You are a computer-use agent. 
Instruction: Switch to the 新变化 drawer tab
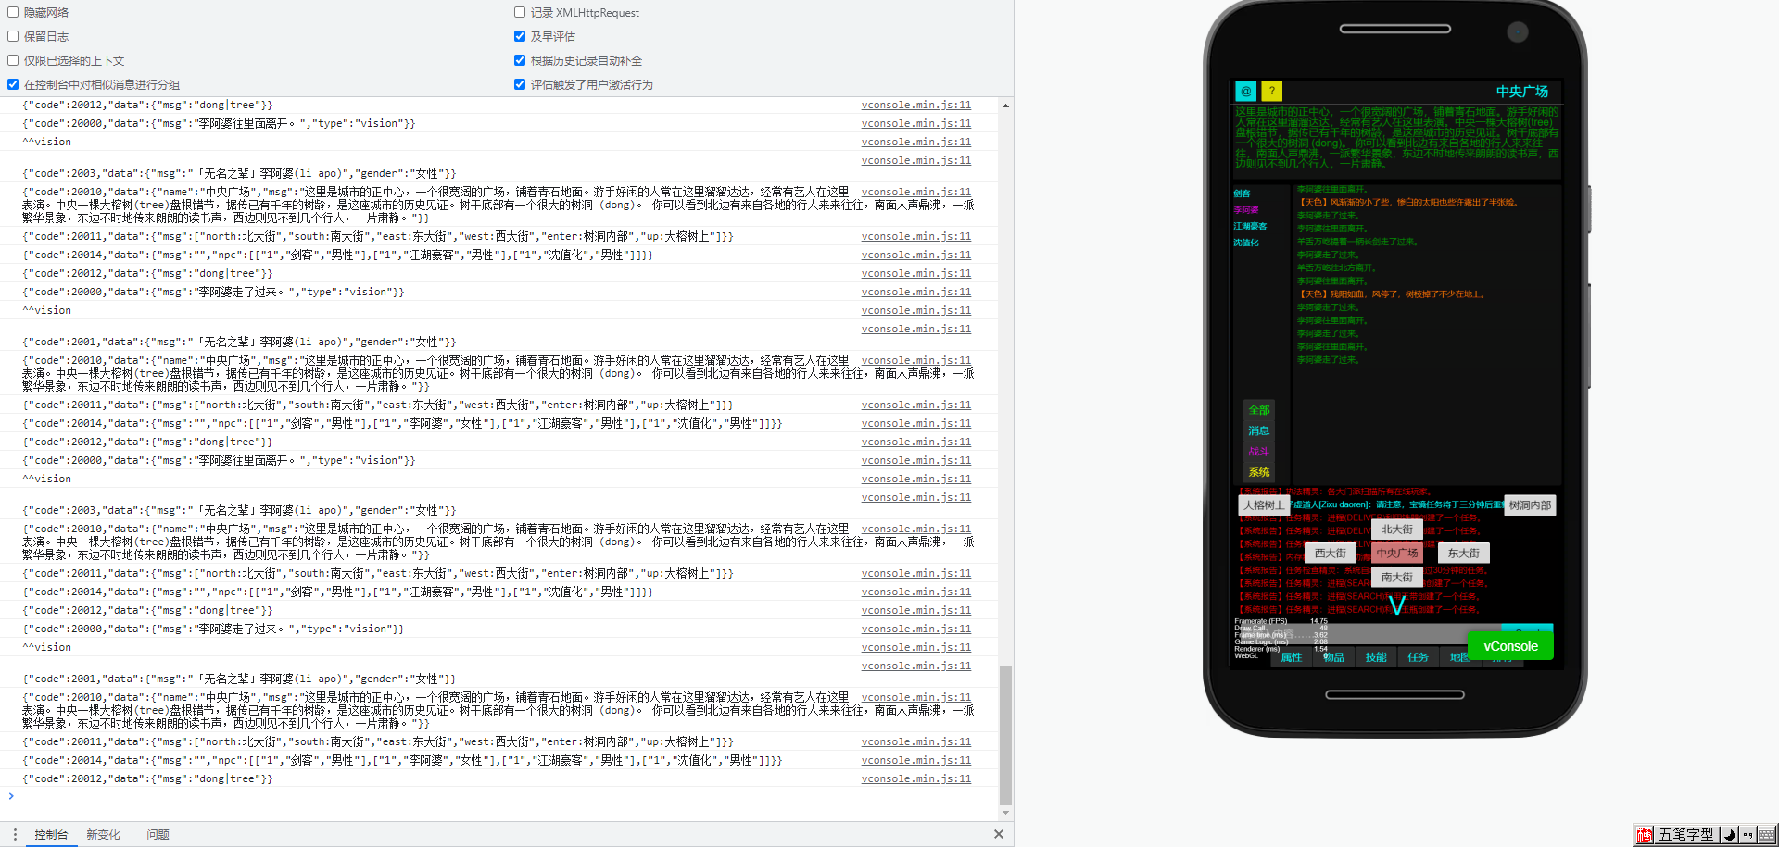point(103,834)
